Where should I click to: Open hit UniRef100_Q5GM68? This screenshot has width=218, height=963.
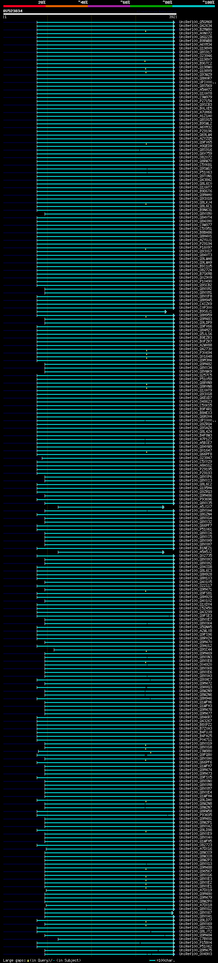pyautogui.click(x=196, y=22)
